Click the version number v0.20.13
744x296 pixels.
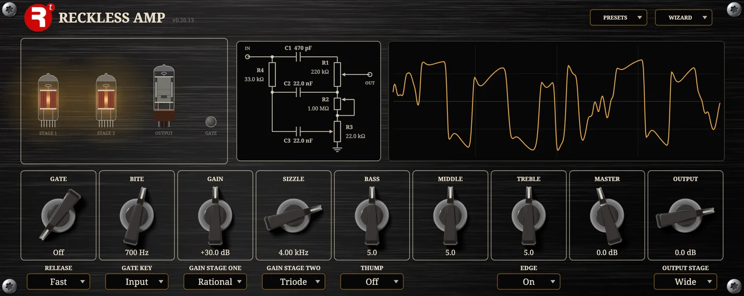coord(183,20)
